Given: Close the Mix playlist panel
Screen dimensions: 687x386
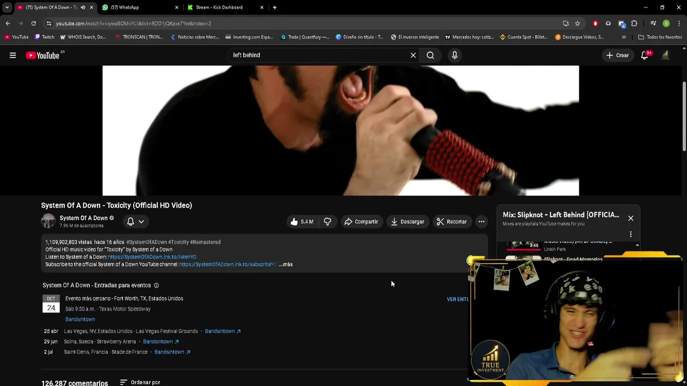Looking at the screenshot, I should [631, 218].
